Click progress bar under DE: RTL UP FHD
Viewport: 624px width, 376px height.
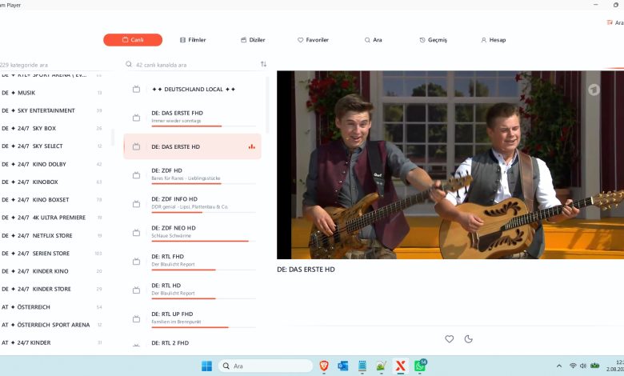[x=203, y=327]
